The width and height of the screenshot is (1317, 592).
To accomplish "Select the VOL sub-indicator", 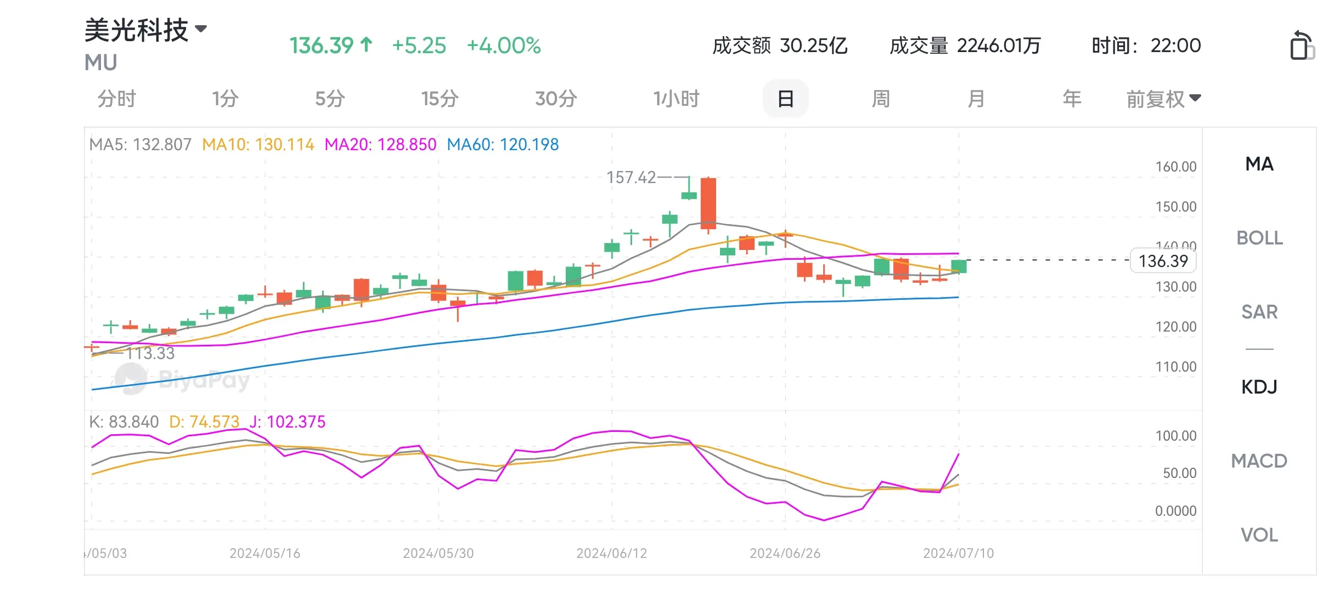I will (x=1259, y=535).
